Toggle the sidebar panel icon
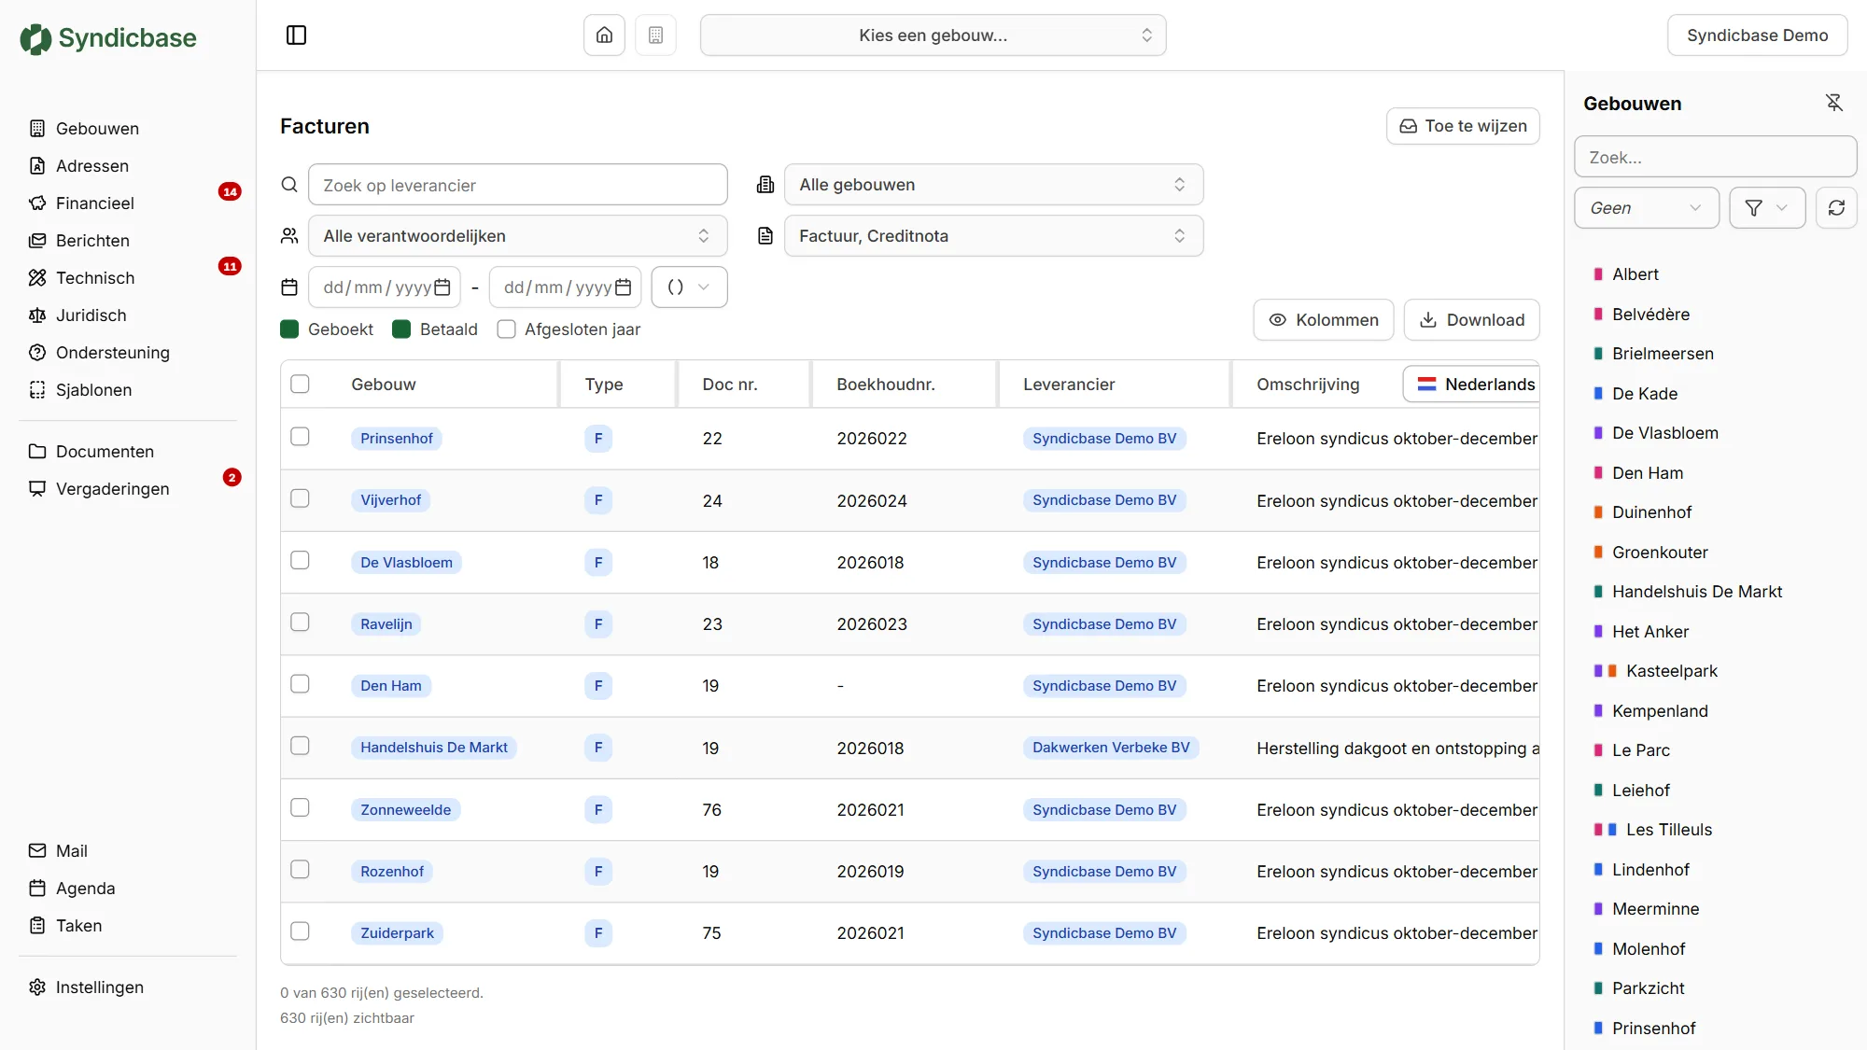 (x=296, y=35)
